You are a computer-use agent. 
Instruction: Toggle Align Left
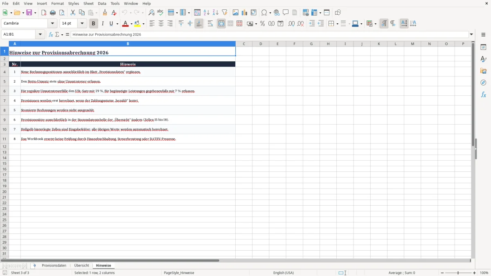click(152, 24)
